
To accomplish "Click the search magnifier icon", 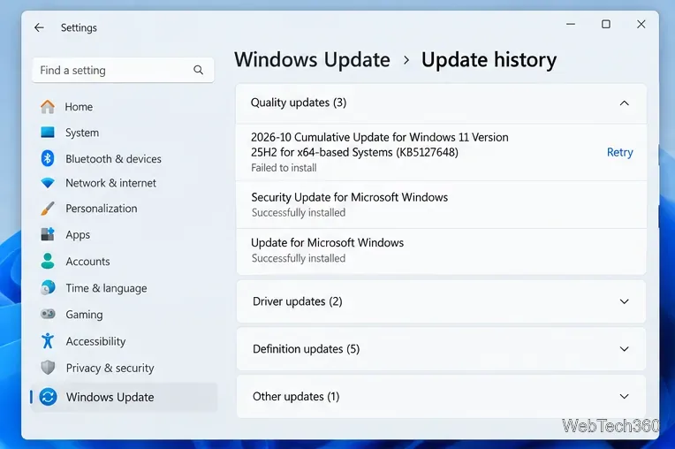I will click(x=198, y=70).
